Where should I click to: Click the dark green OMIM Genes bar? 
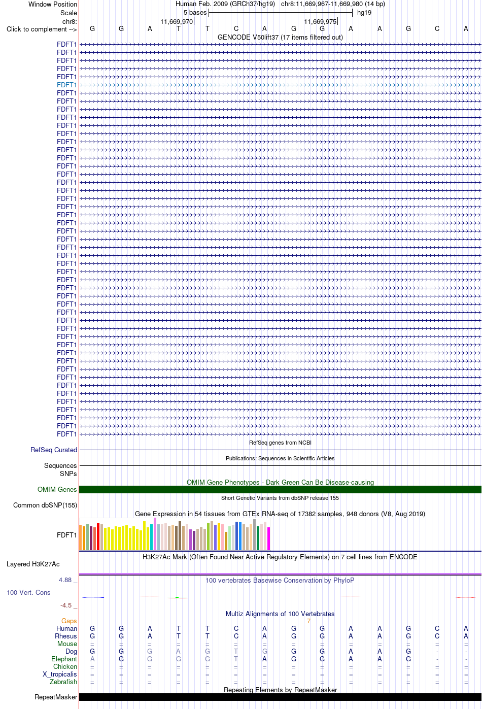coord(280,490)
